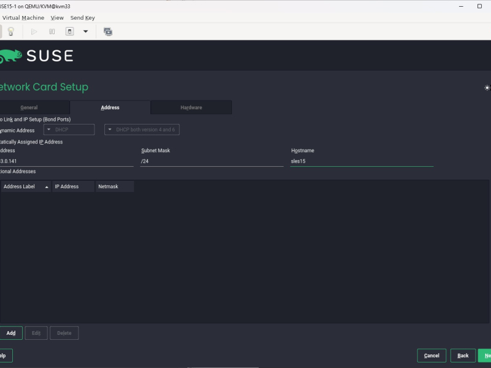Screen dimensions: 491x368
Task: Click the IP Address input field
Action: pos(66,161)
